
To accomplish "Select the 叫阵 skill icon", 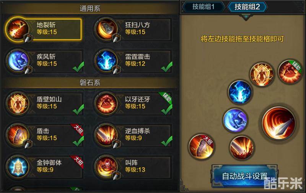I will coord(106,167).
